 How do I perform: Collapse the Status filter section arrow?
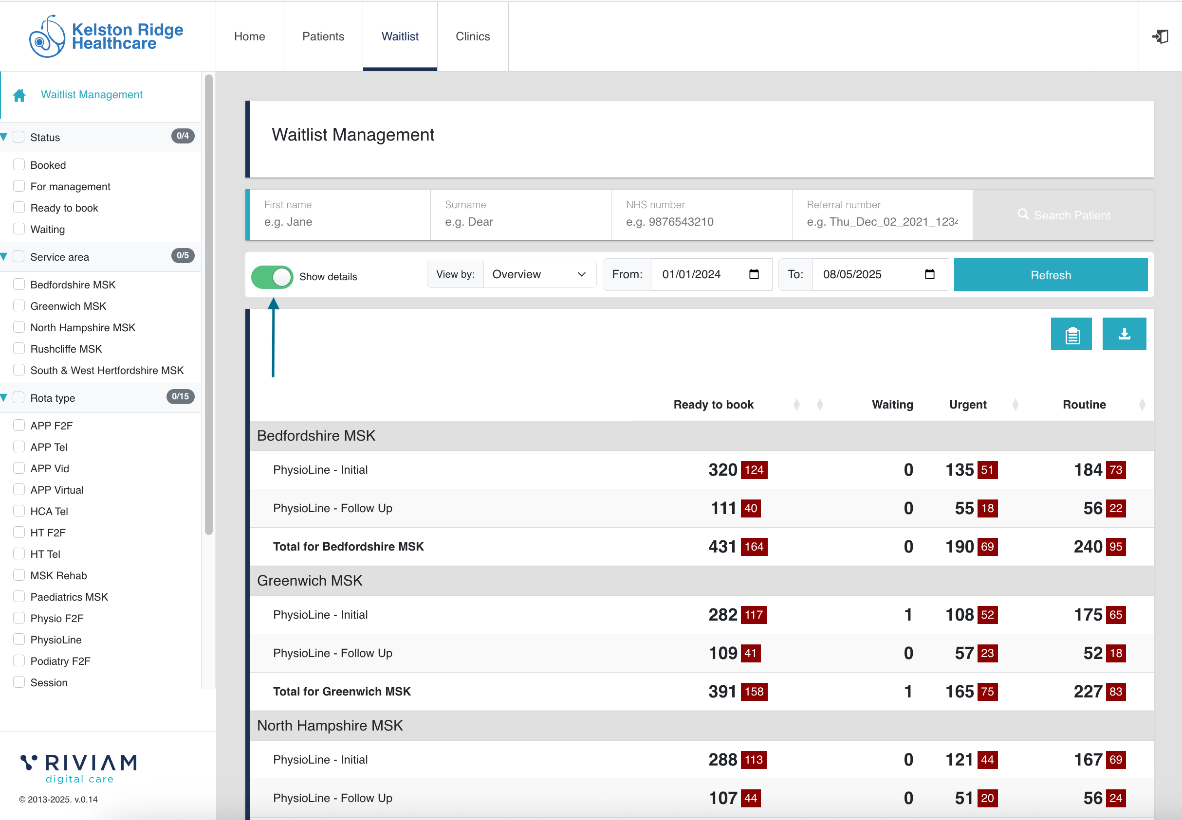coord(4,137)
